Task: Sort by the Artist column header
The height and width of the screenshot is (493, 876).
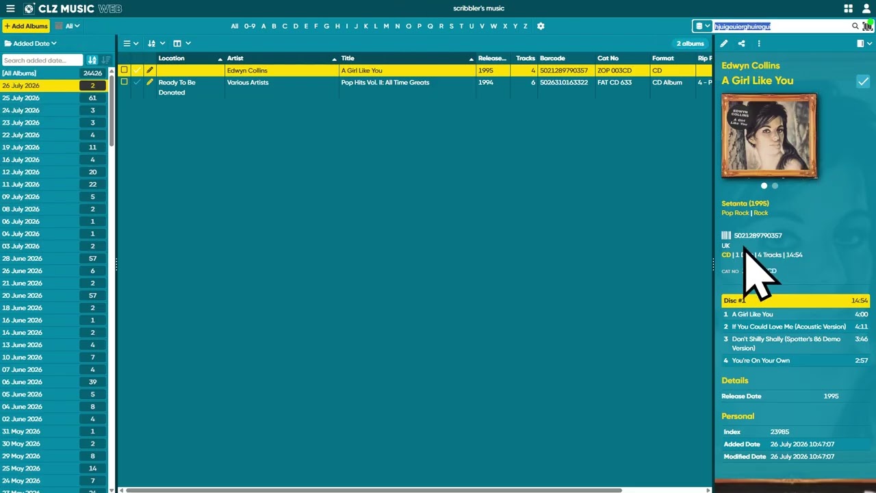Action: 281,58
